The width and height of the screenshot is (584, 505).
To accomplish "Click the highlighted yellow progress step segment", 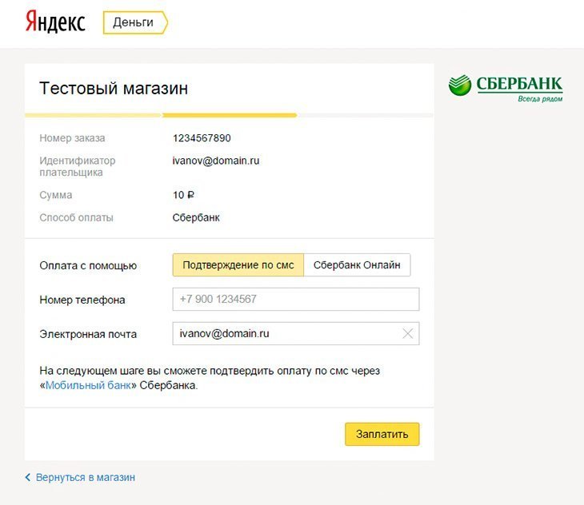I will pos(230,115).
